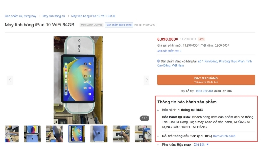Show the next product photo with right arrow
261x161 pixels.
(x=147, y=80)
